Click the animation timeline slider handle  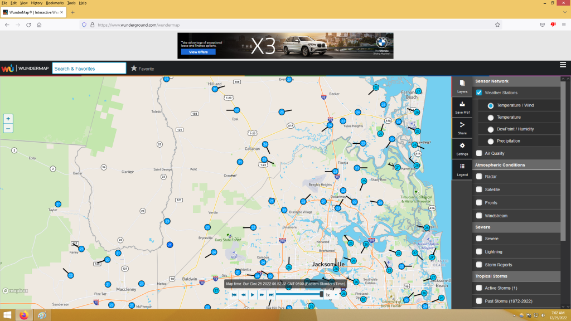pyautogui.click(x=321, y=294)
